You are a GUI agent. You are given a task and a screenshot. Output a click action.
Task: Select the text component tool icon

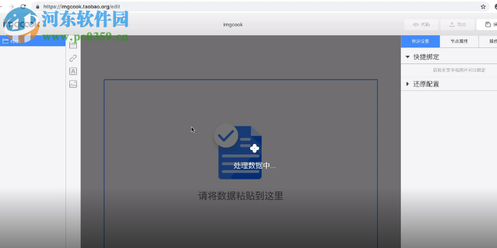pyautogui.click(x=73, y=71)
